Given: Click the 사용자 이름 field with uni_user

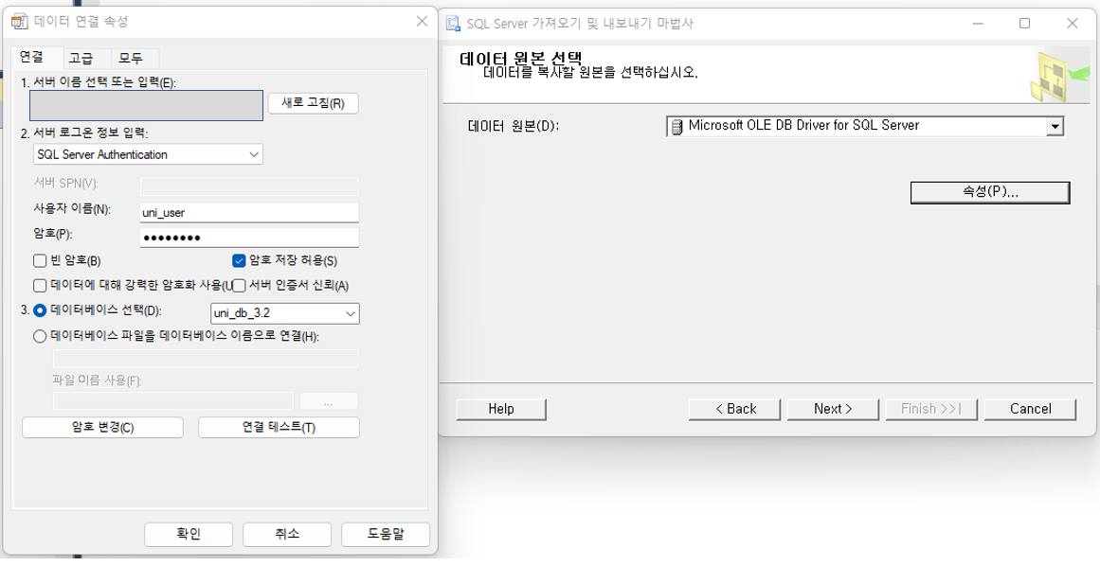Looking at the screenshot, I should [249, 212].
